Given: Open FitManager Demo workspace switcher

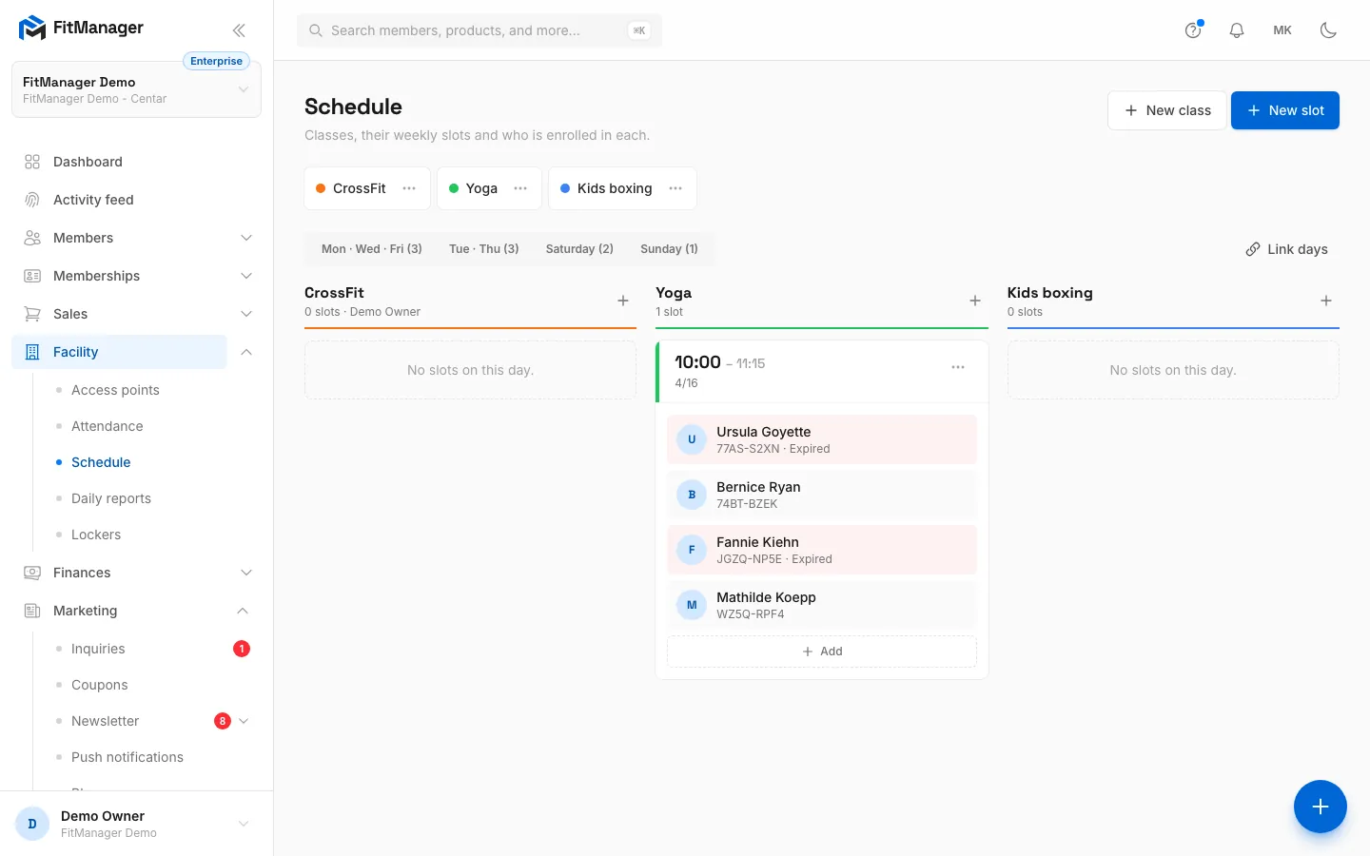Looking at the screenshot, I should click(x=136, y=89).
